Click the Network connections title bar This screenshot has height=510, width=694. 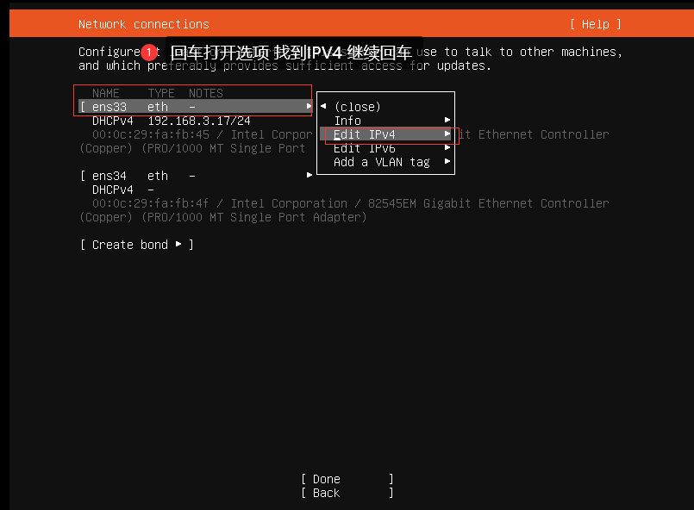pos(143,23)
